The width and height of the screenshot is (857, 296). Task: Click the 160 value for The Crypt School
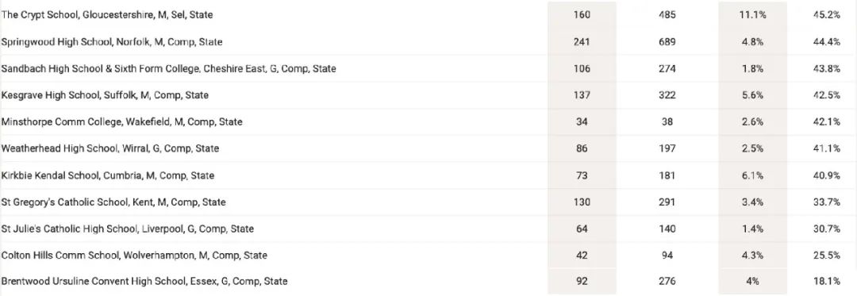(x=582, y=15)
